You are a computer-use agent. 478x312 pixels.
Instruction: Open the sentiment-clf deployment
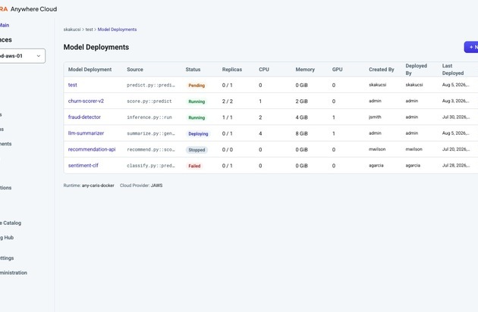pos(83,166)
